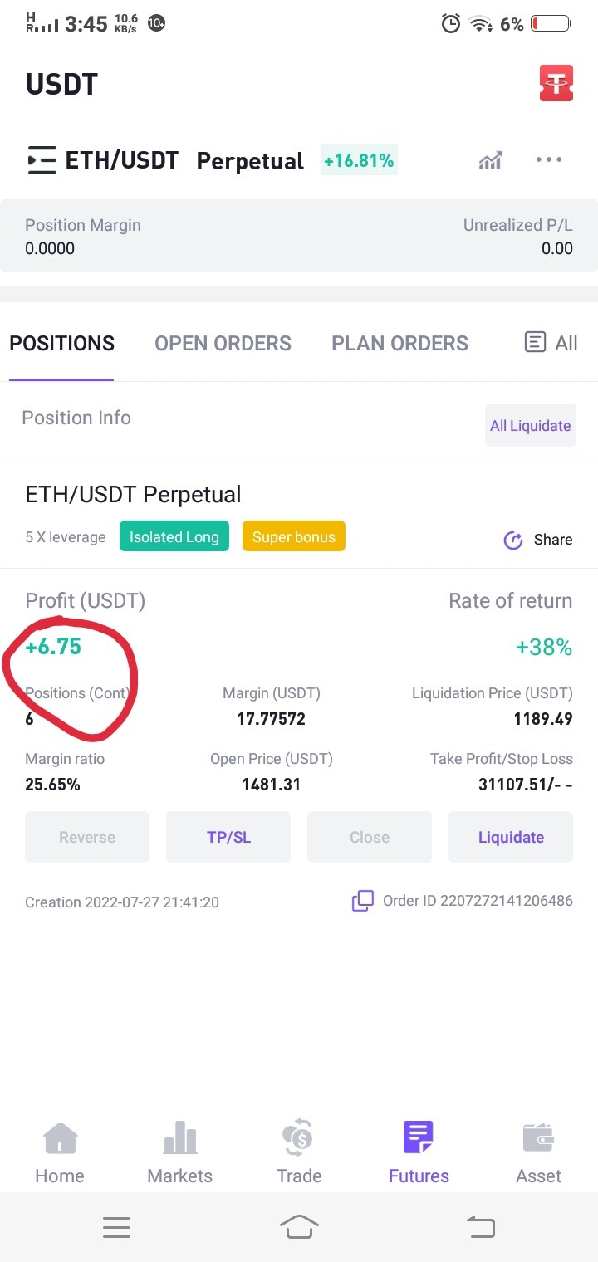This screenshot has height=1262, width=598.
Task: Tap the Reverse button
Action: point(87,837)
